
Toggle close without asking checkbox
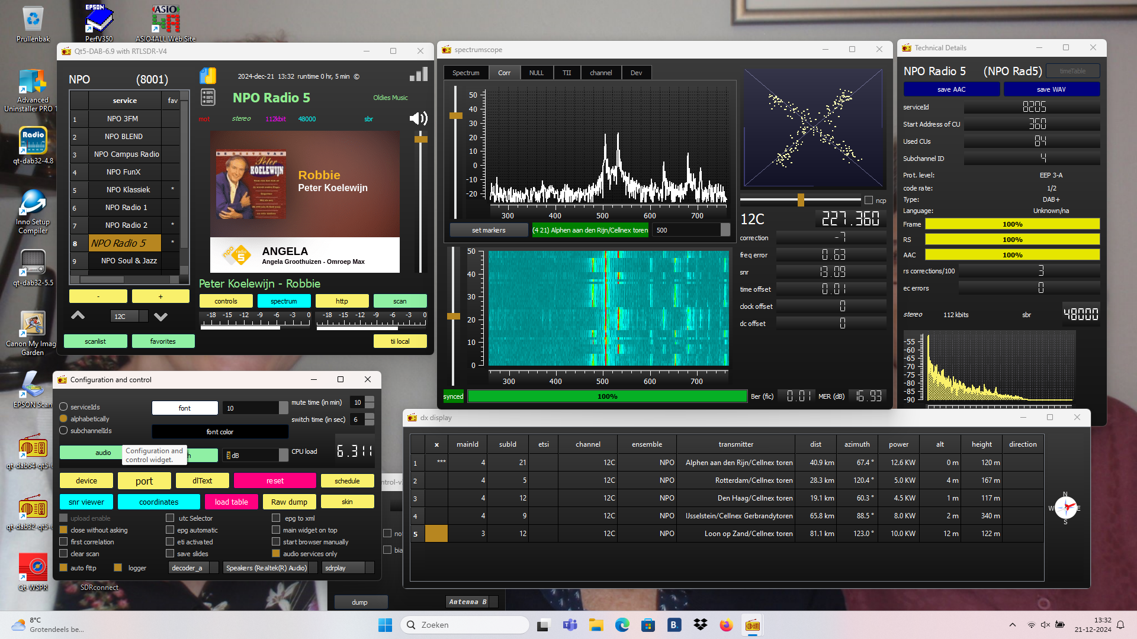pos(63,530)
